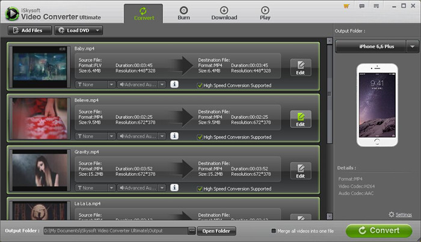421x242 pixels.
Task: Edit the Baby.mp4 video
Action: [x=301, y=67]
